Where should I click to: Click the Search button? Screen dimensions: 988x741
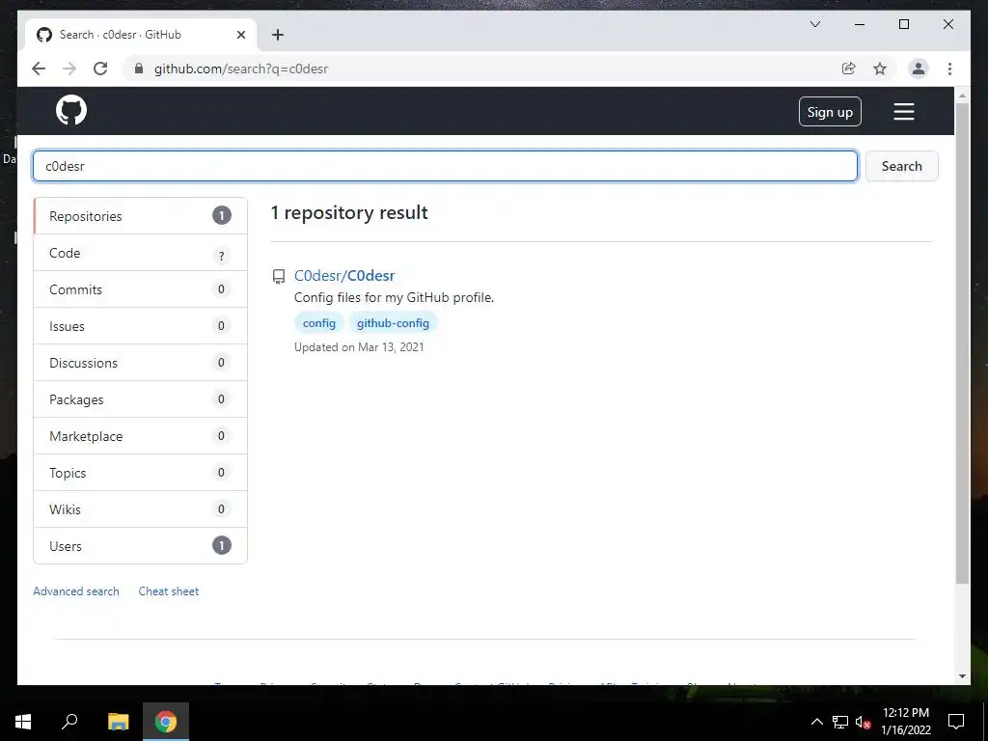click(x=902, y=166)
